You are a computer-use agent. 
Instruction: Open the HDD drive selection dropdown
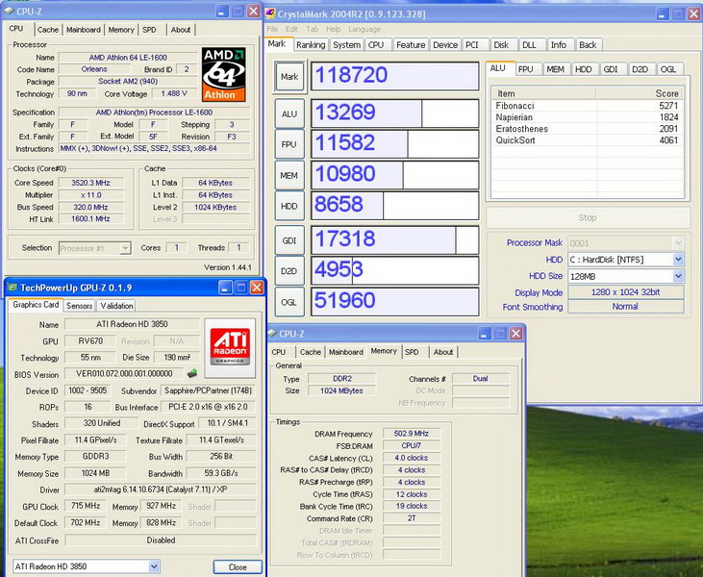coord(678,260)
